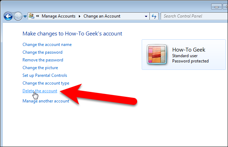Focus the Search Control Panel box

coord(193,16)
